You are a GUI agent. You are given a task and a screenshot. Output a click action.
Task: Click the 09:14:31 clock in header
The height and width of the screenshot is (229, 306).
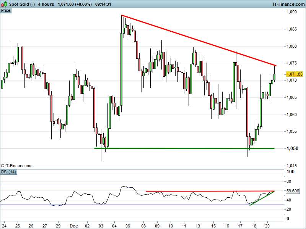tap(103, 4)
